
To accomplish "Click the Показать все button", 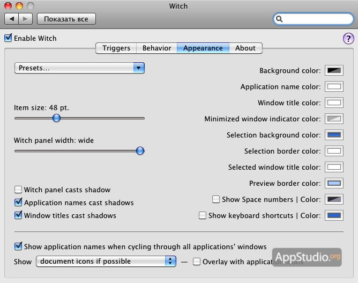I will pos(66,19).
